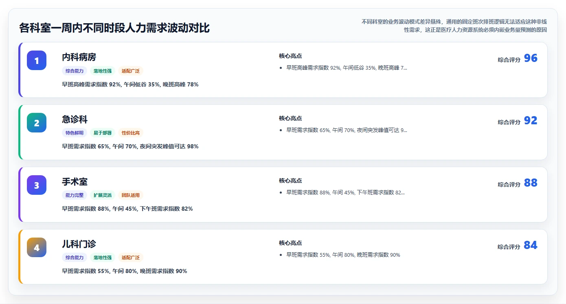566x304 pixels.
Task: Click 核心亮点 heading in 儿科门诊 card
Action: 290,243
